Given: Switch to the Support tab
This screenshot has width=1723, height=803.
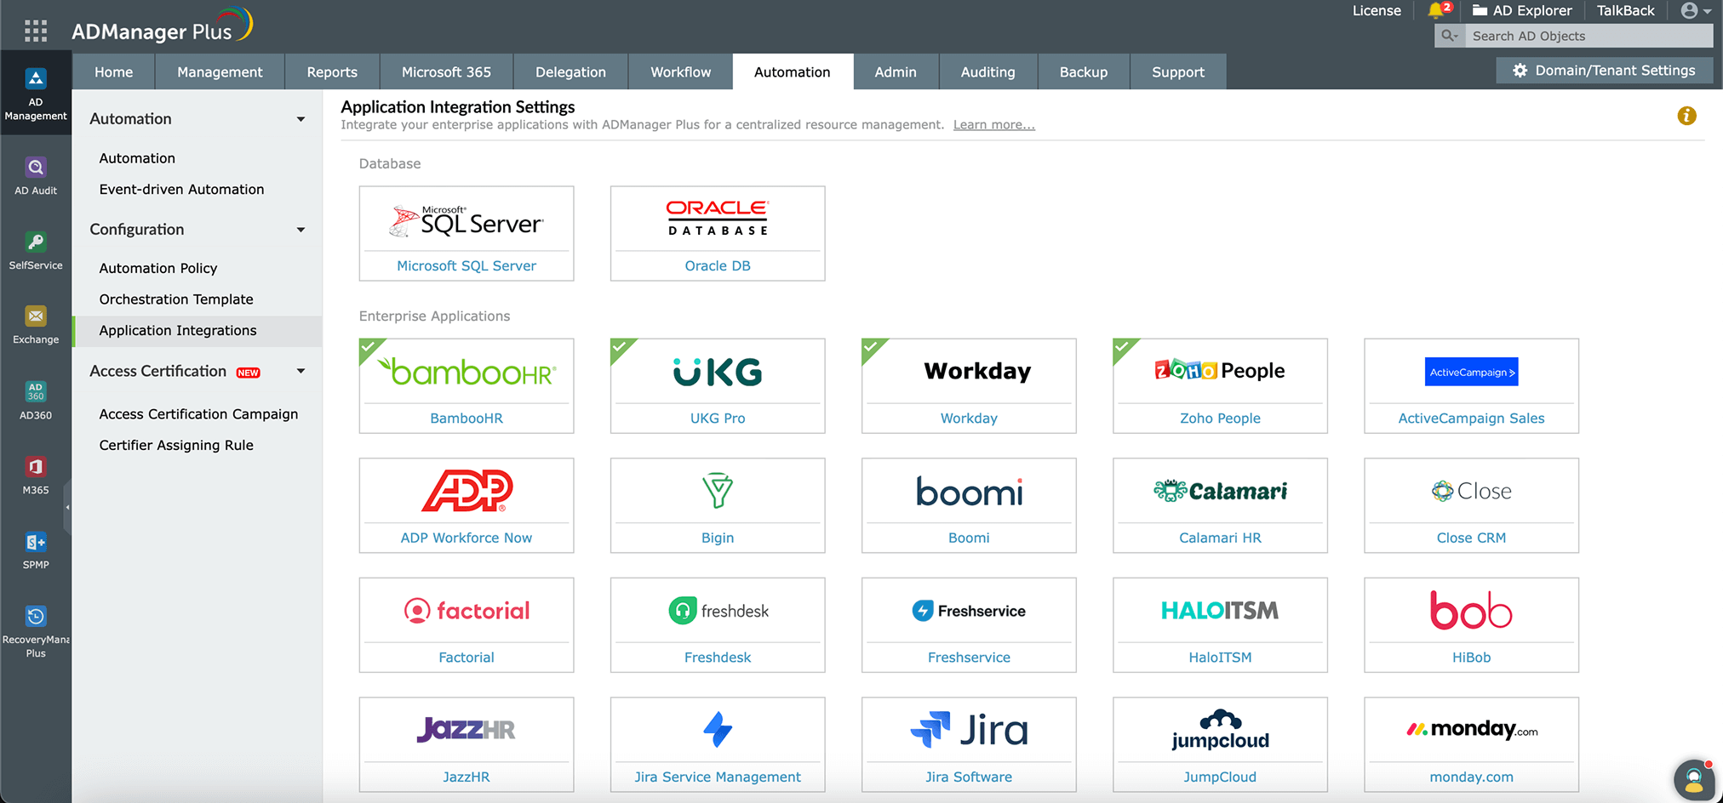Looking at the screenshot, I should [x=1178, y=72].
